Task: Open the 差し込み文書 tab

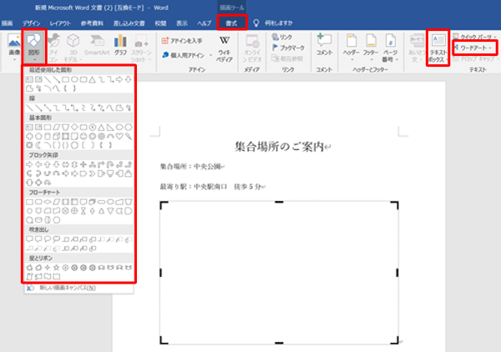Action: click(x=129, y=23)
